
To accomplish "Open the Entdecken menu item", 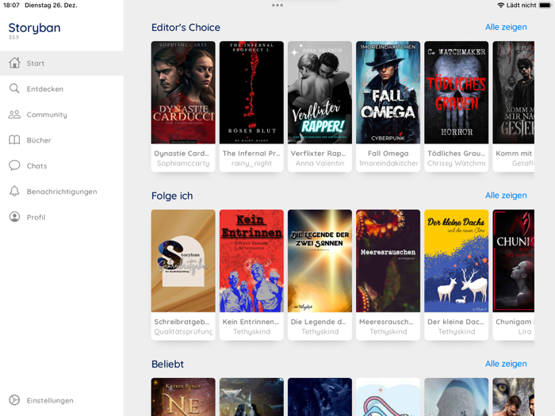I will click(x=62, y=89).
